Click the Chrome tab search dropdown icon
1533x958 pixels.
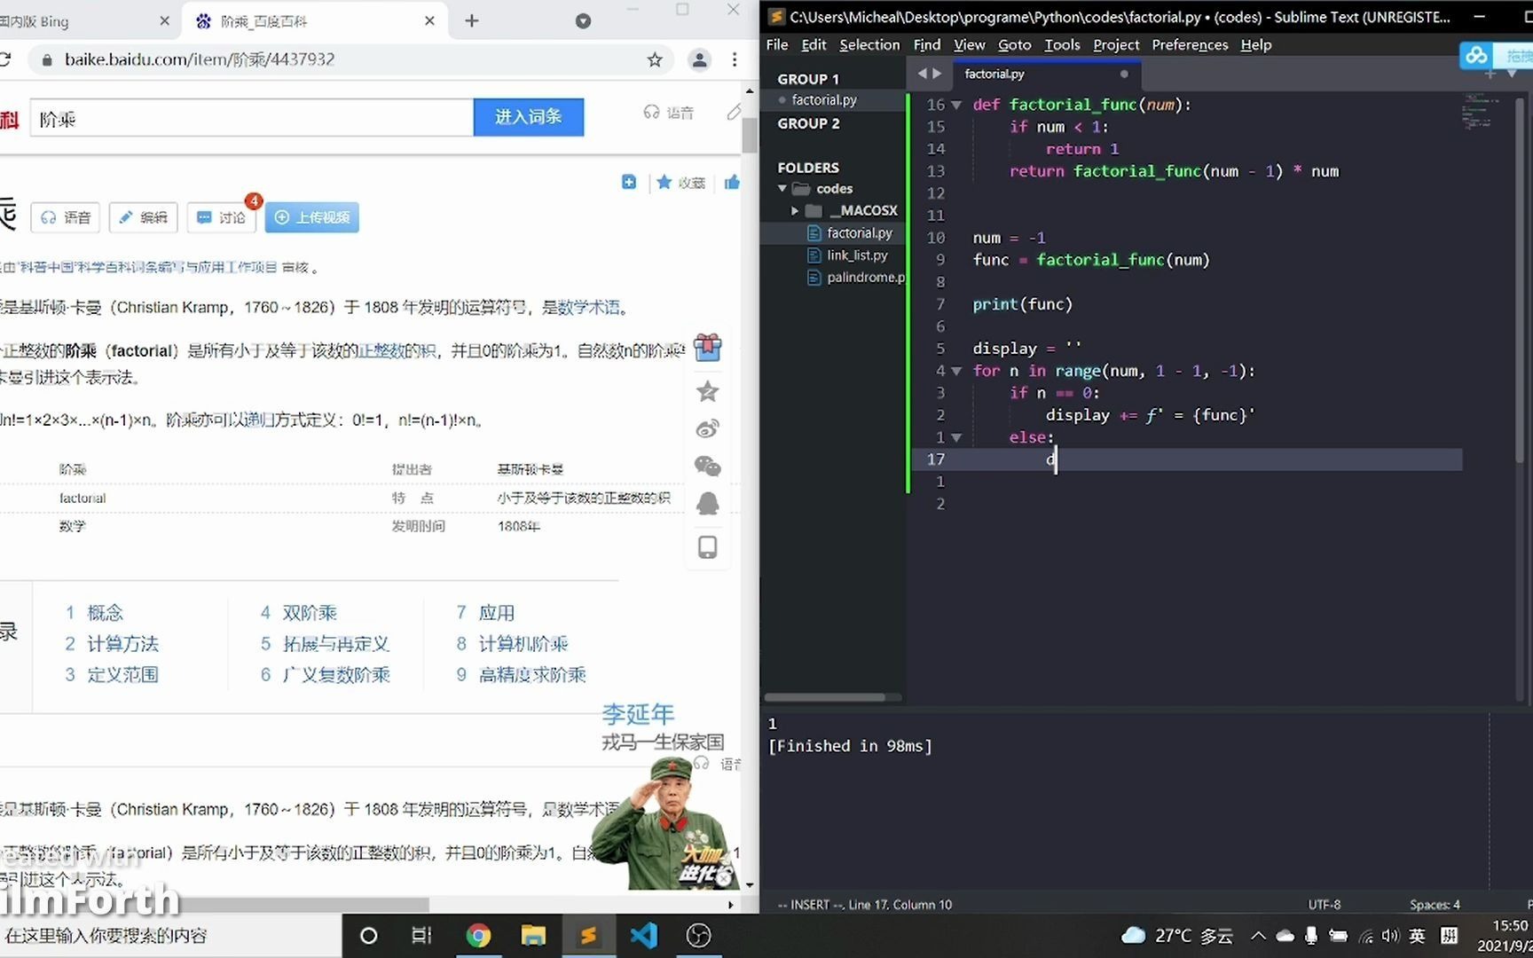(x=583, y=20)
